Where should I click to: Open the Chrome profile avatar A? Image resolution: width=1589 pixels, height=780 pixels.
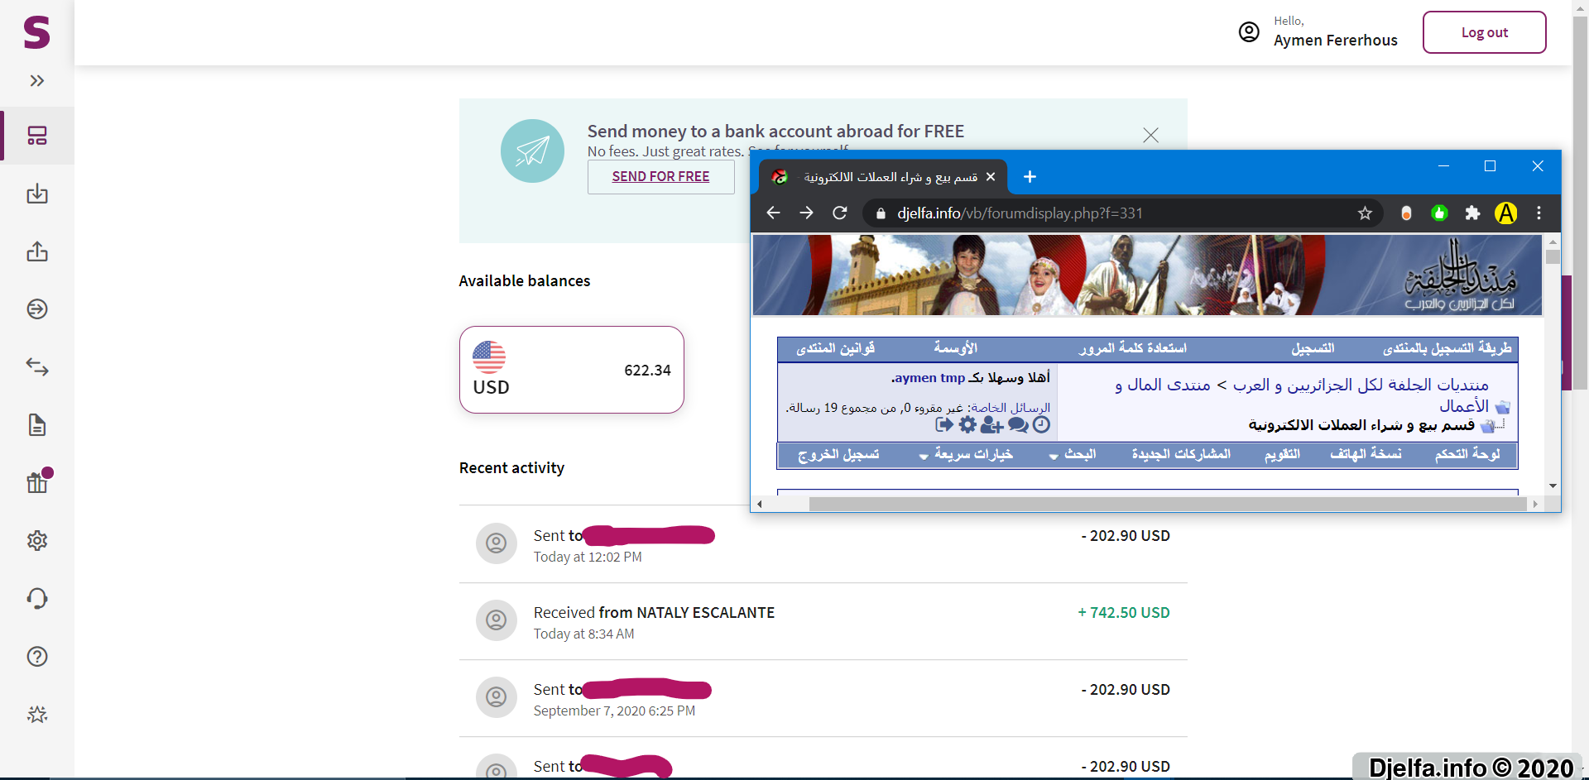(x=1506, y=213)
